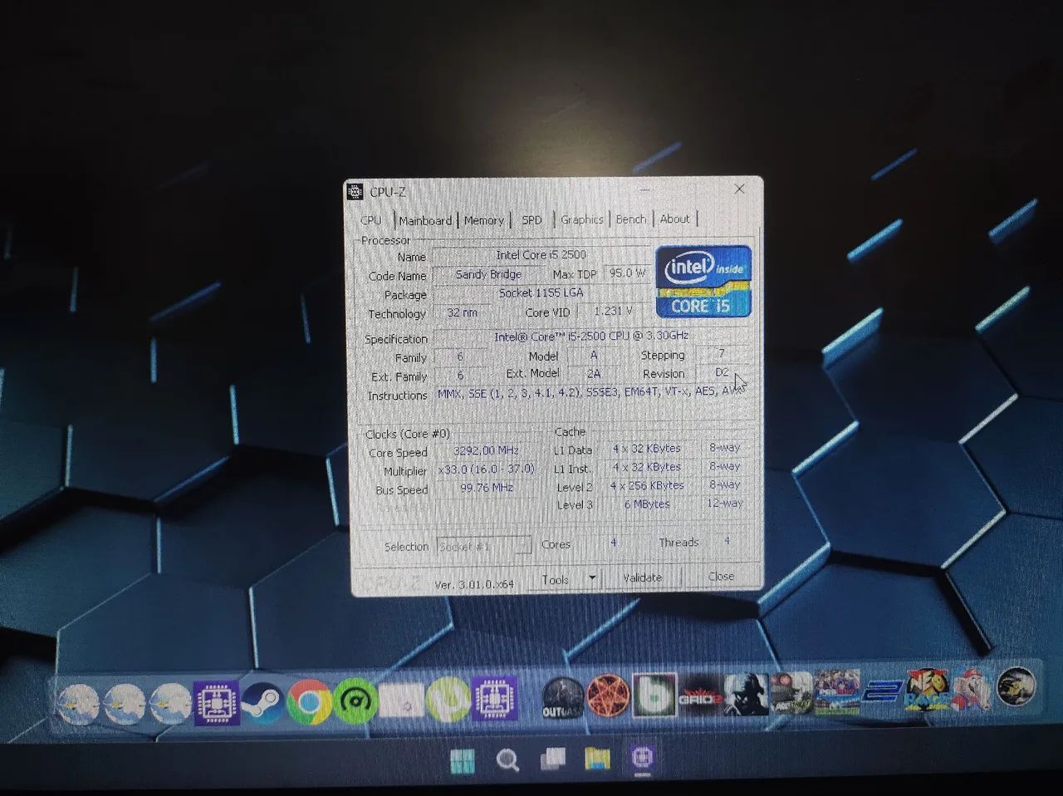
Task: Click the Specification 'i5-2500 CPU @ 3.30GHz' field
Action: 591,337
